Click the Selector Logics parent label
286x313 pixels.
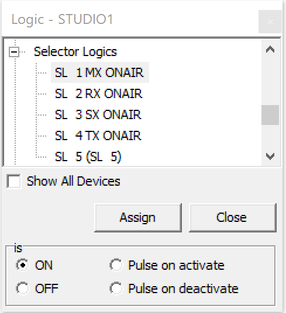[75, 52]
